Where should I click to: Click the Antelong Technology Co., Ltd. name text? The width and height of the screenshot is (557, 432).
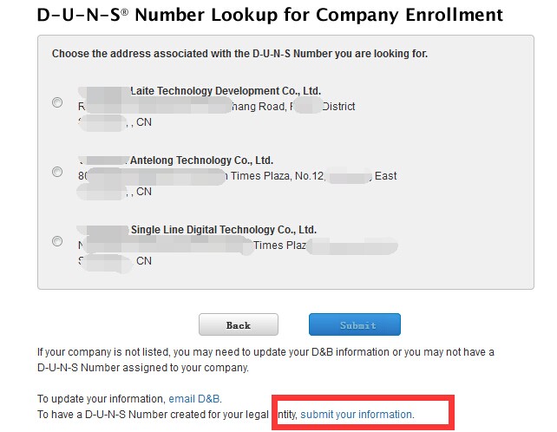pos(176,160)
